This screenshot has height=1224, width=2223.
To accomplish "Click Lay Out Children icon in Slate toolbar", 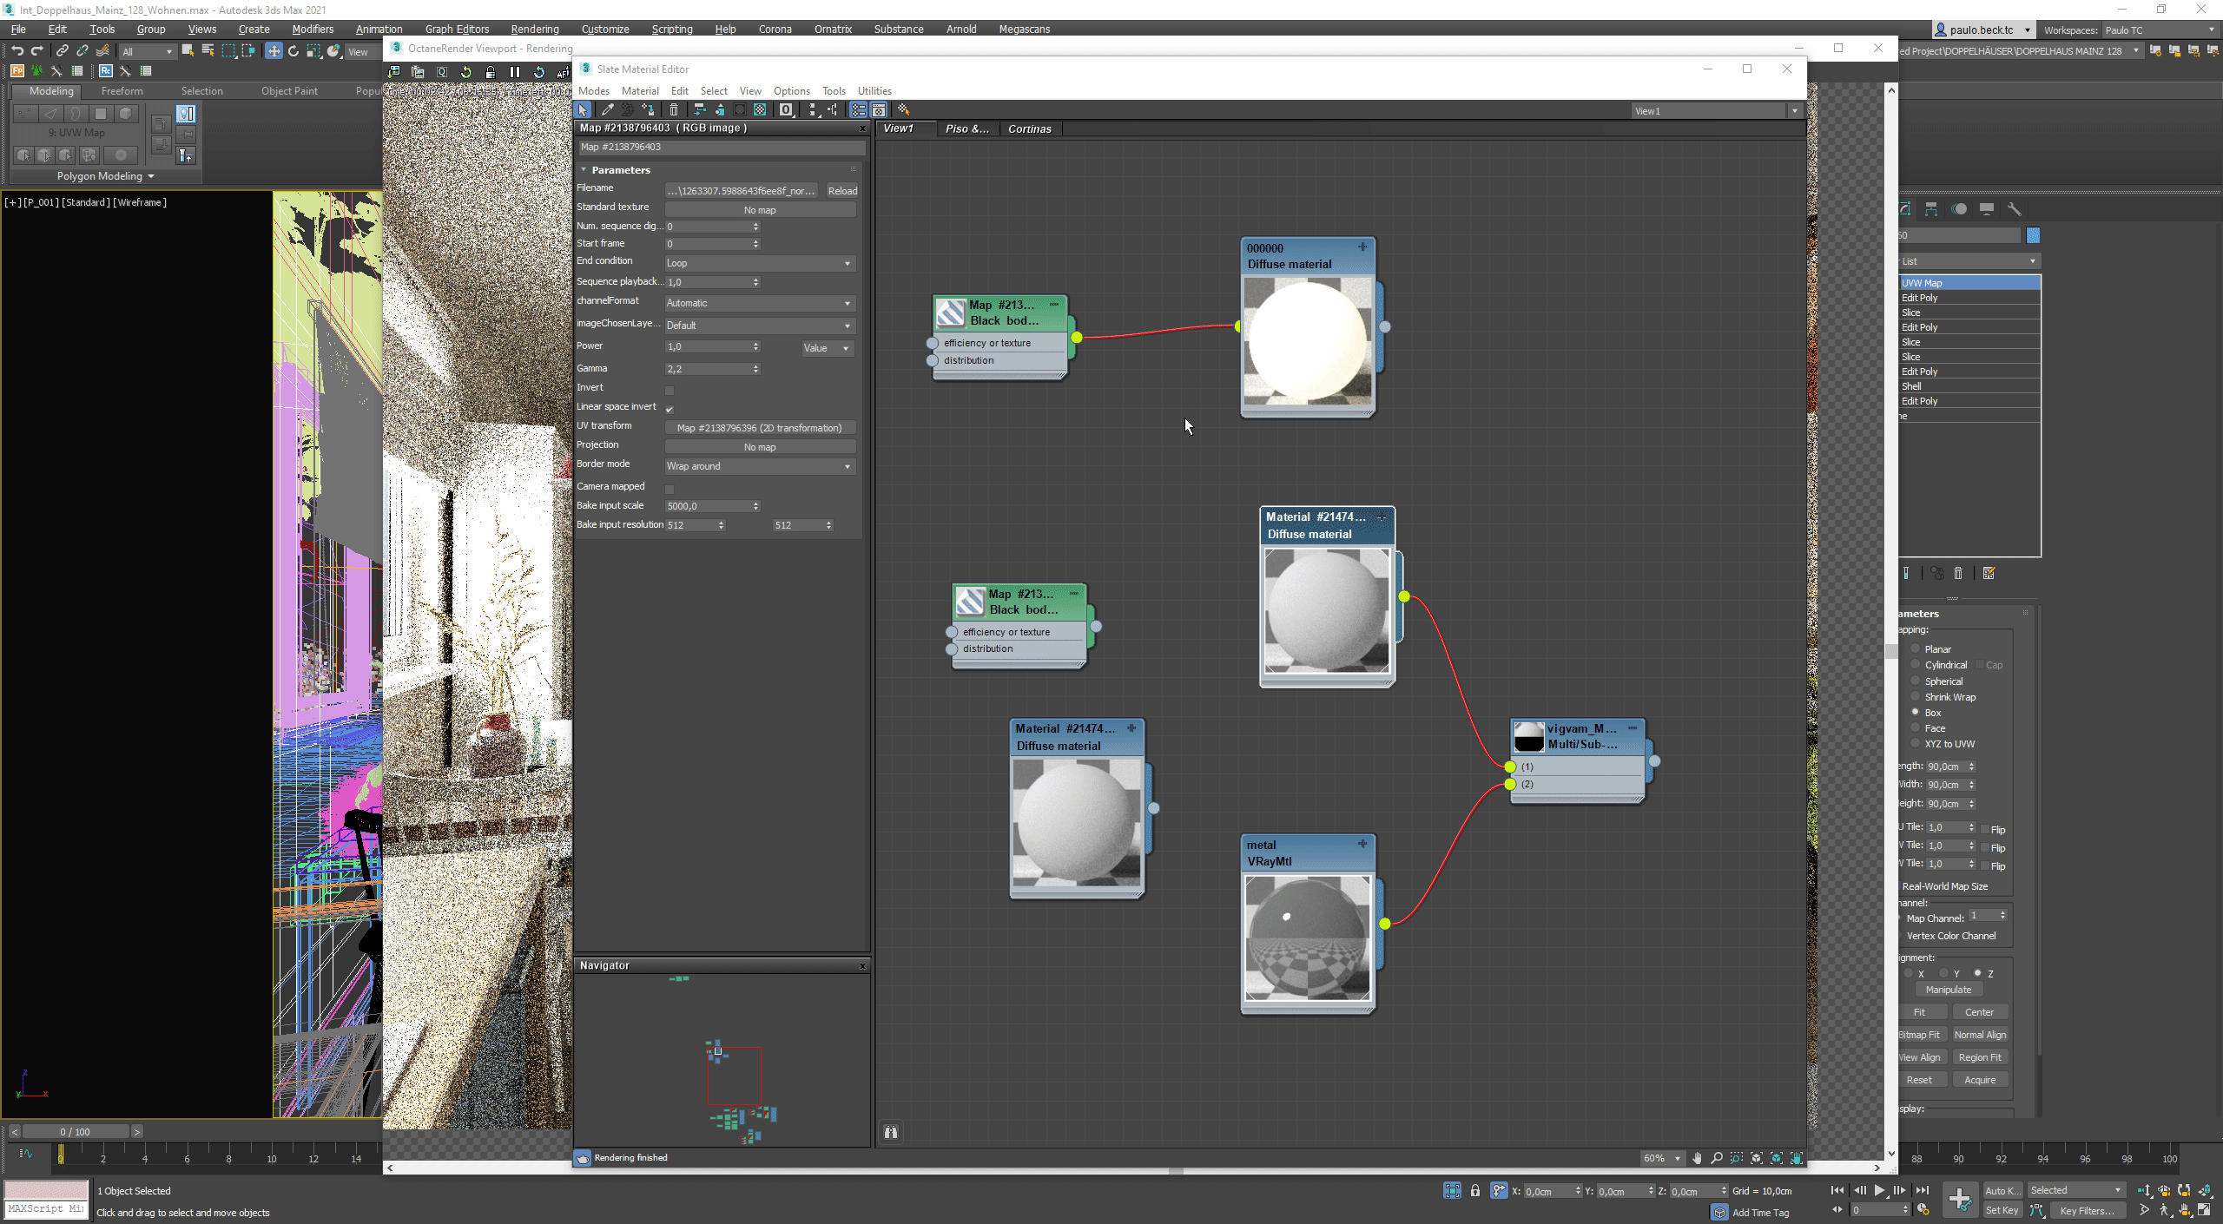I will [x=833, y=109].
